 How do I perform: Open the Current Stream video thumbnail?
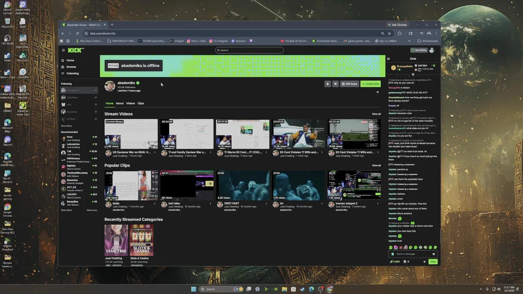click(131, 134)
